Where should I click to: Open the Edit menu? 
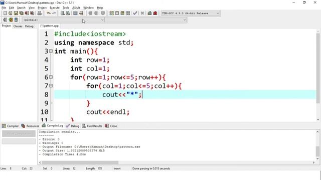(12, 8)
